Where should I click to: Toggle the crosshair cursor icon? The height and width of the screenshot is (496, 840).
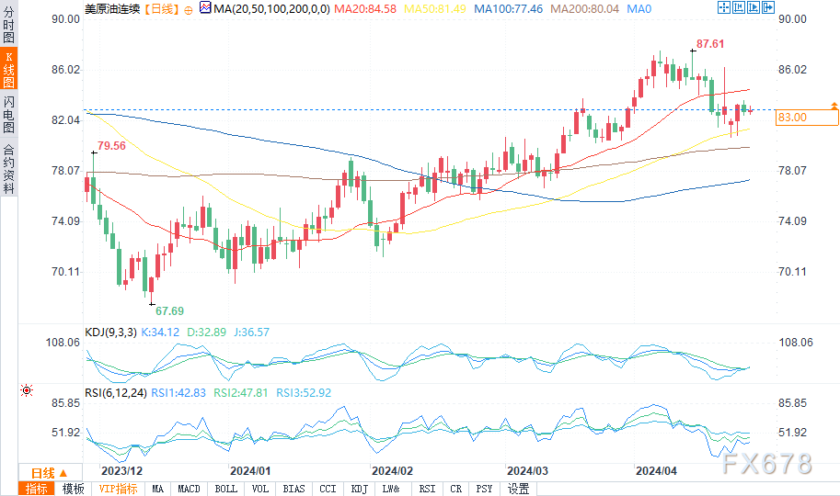tap(724, 7)
